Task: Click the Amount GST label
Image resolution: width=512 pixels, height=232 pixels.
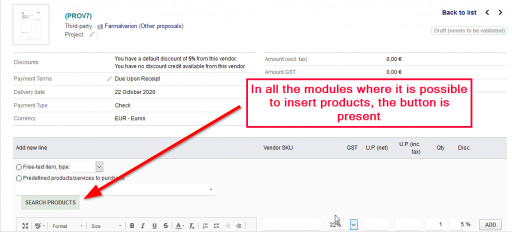Action: (x=280, y=72)
